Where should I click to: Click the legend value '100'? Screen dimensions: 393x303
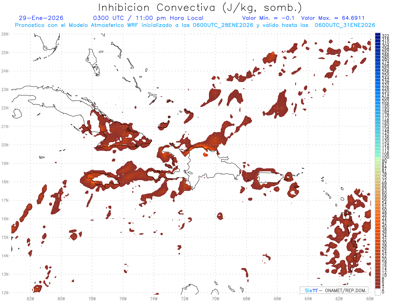pos(385,158)
